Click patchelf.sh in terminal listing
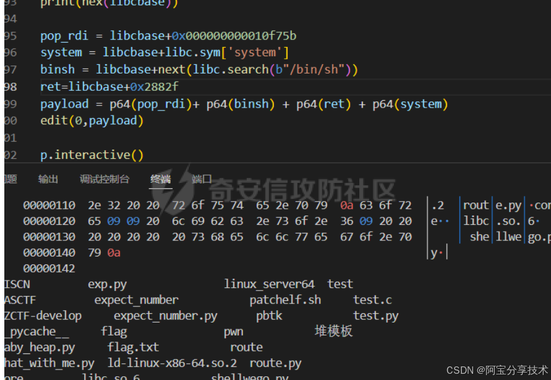 point(285,300)
